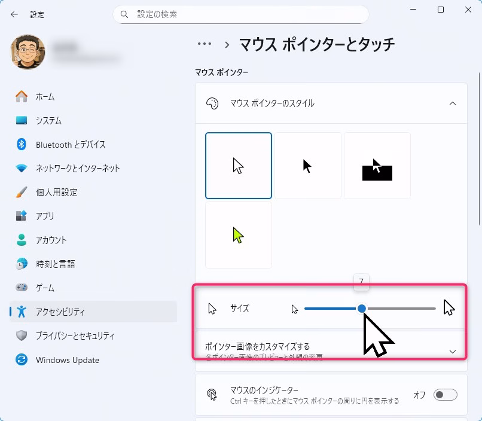This screenshot has height=421, width=482.
Task: Open Windows Update page
Action: tap(67, 360)
